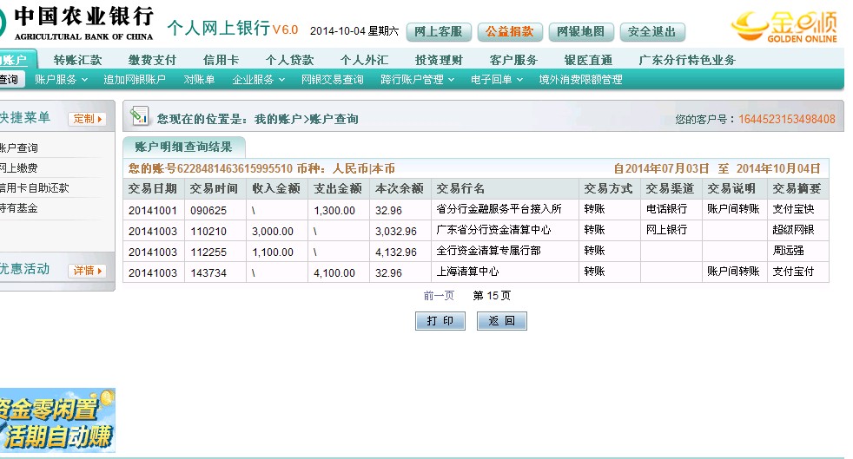Click 定制 to customize quick menu
Viewport: 853px width, 459px height.
pyautogui.click(x=87, y=119)
